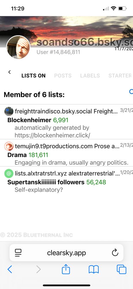Go back using Safari's back arrow
This screenshot has width=133, height=289.
(x=10, y=269)
